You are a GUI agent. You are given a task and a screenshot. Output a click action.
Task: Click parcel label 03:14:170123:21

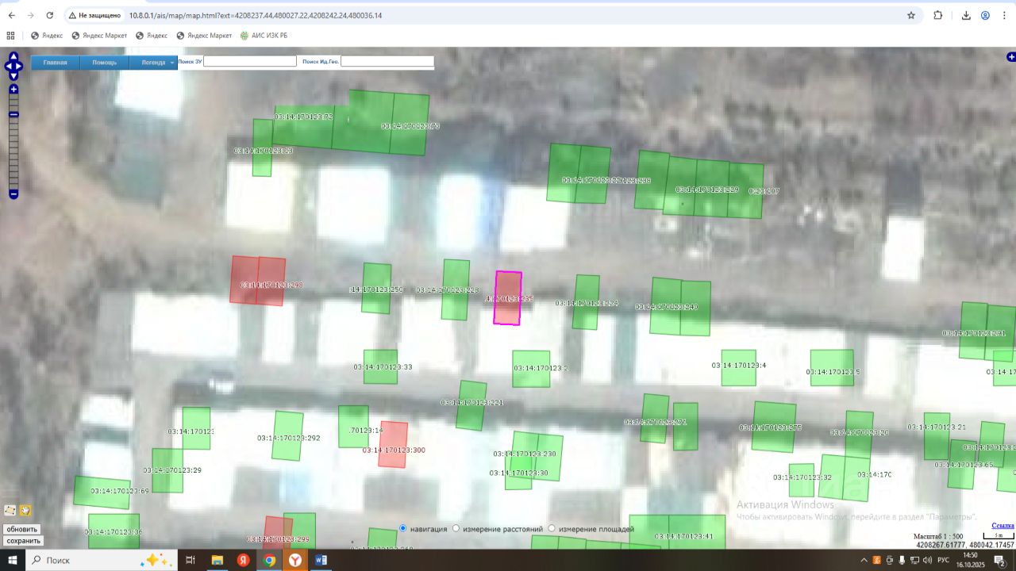click(937, 427)
